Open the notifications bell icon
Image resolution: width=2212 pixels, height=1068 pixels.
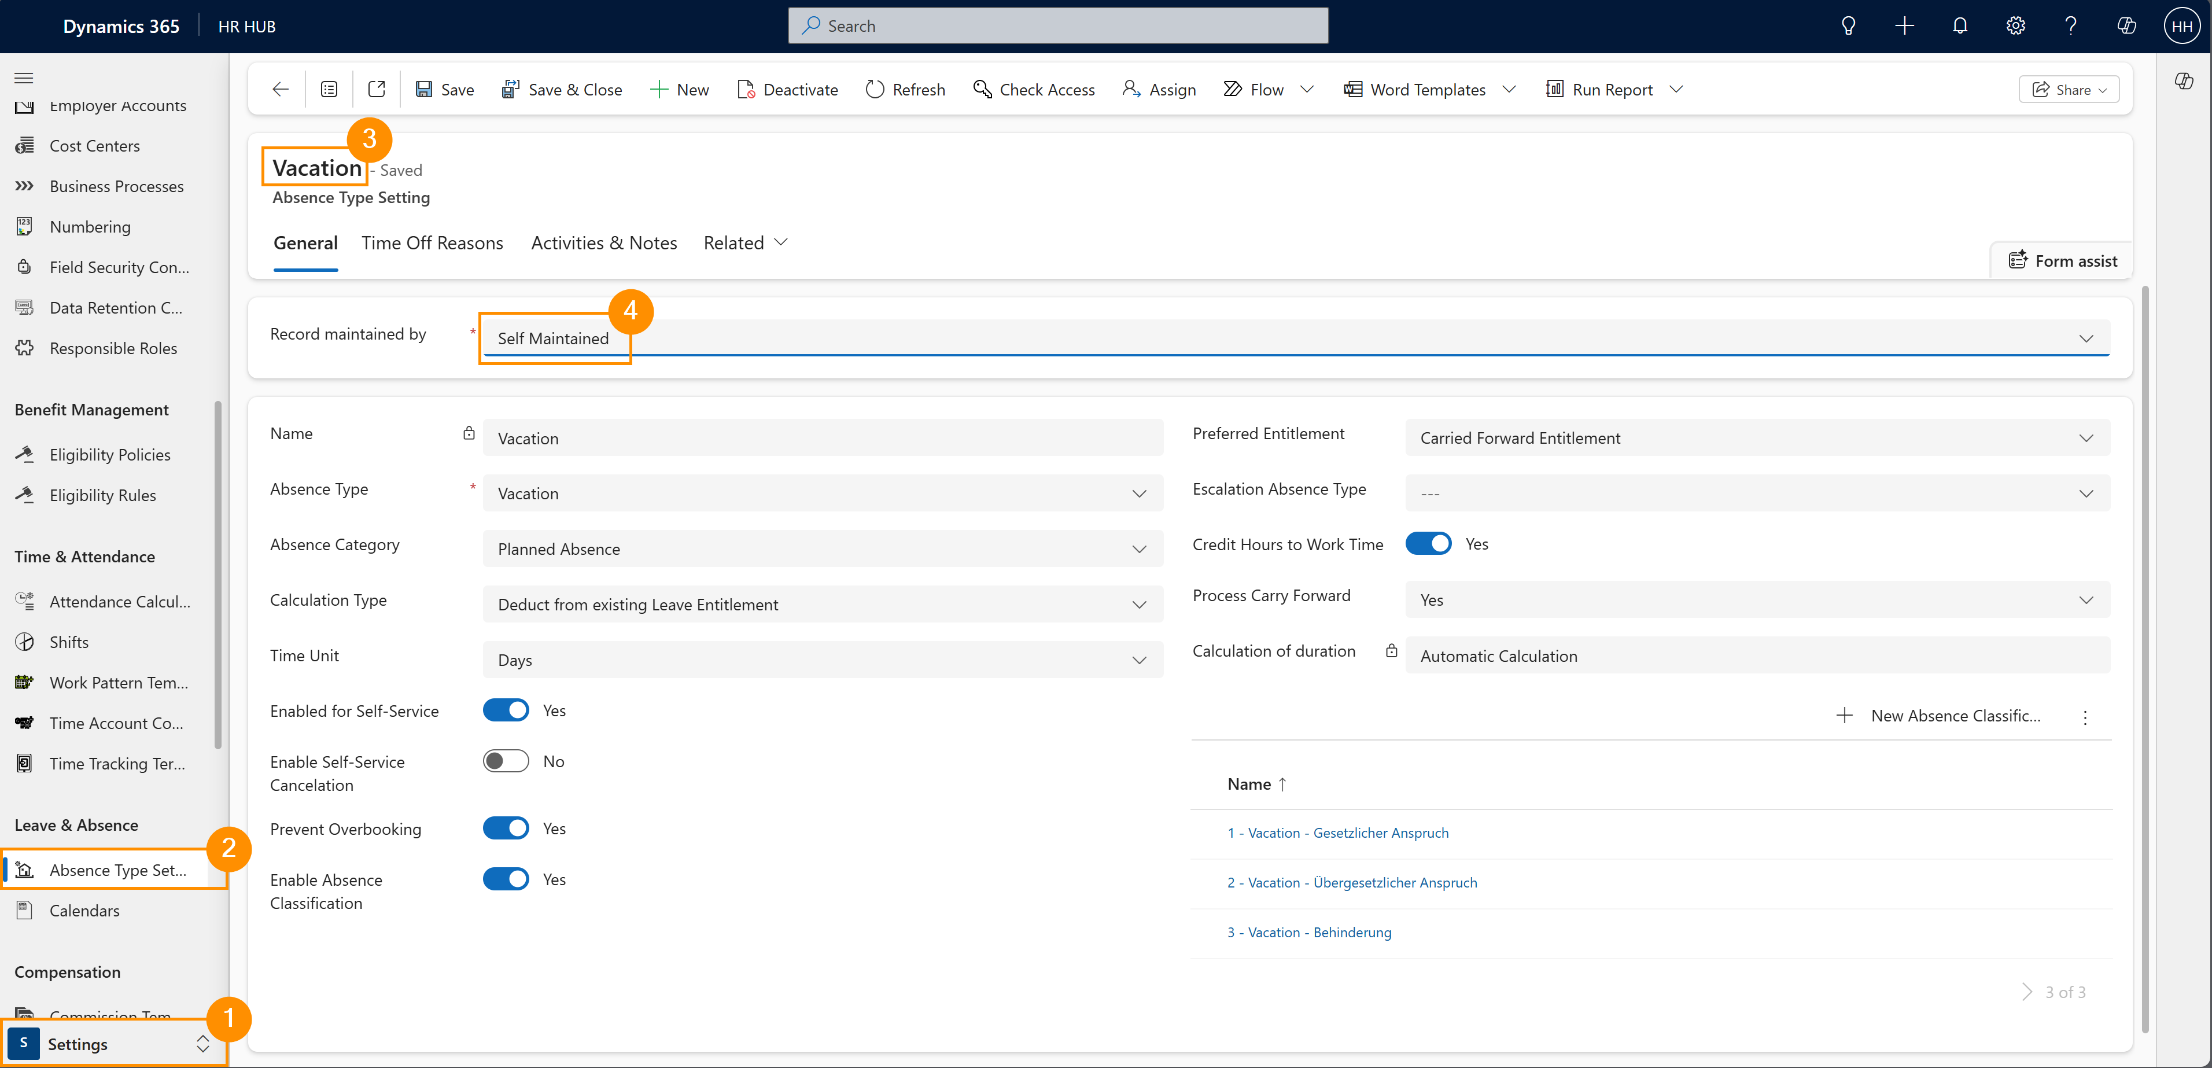coord(1960,26)
